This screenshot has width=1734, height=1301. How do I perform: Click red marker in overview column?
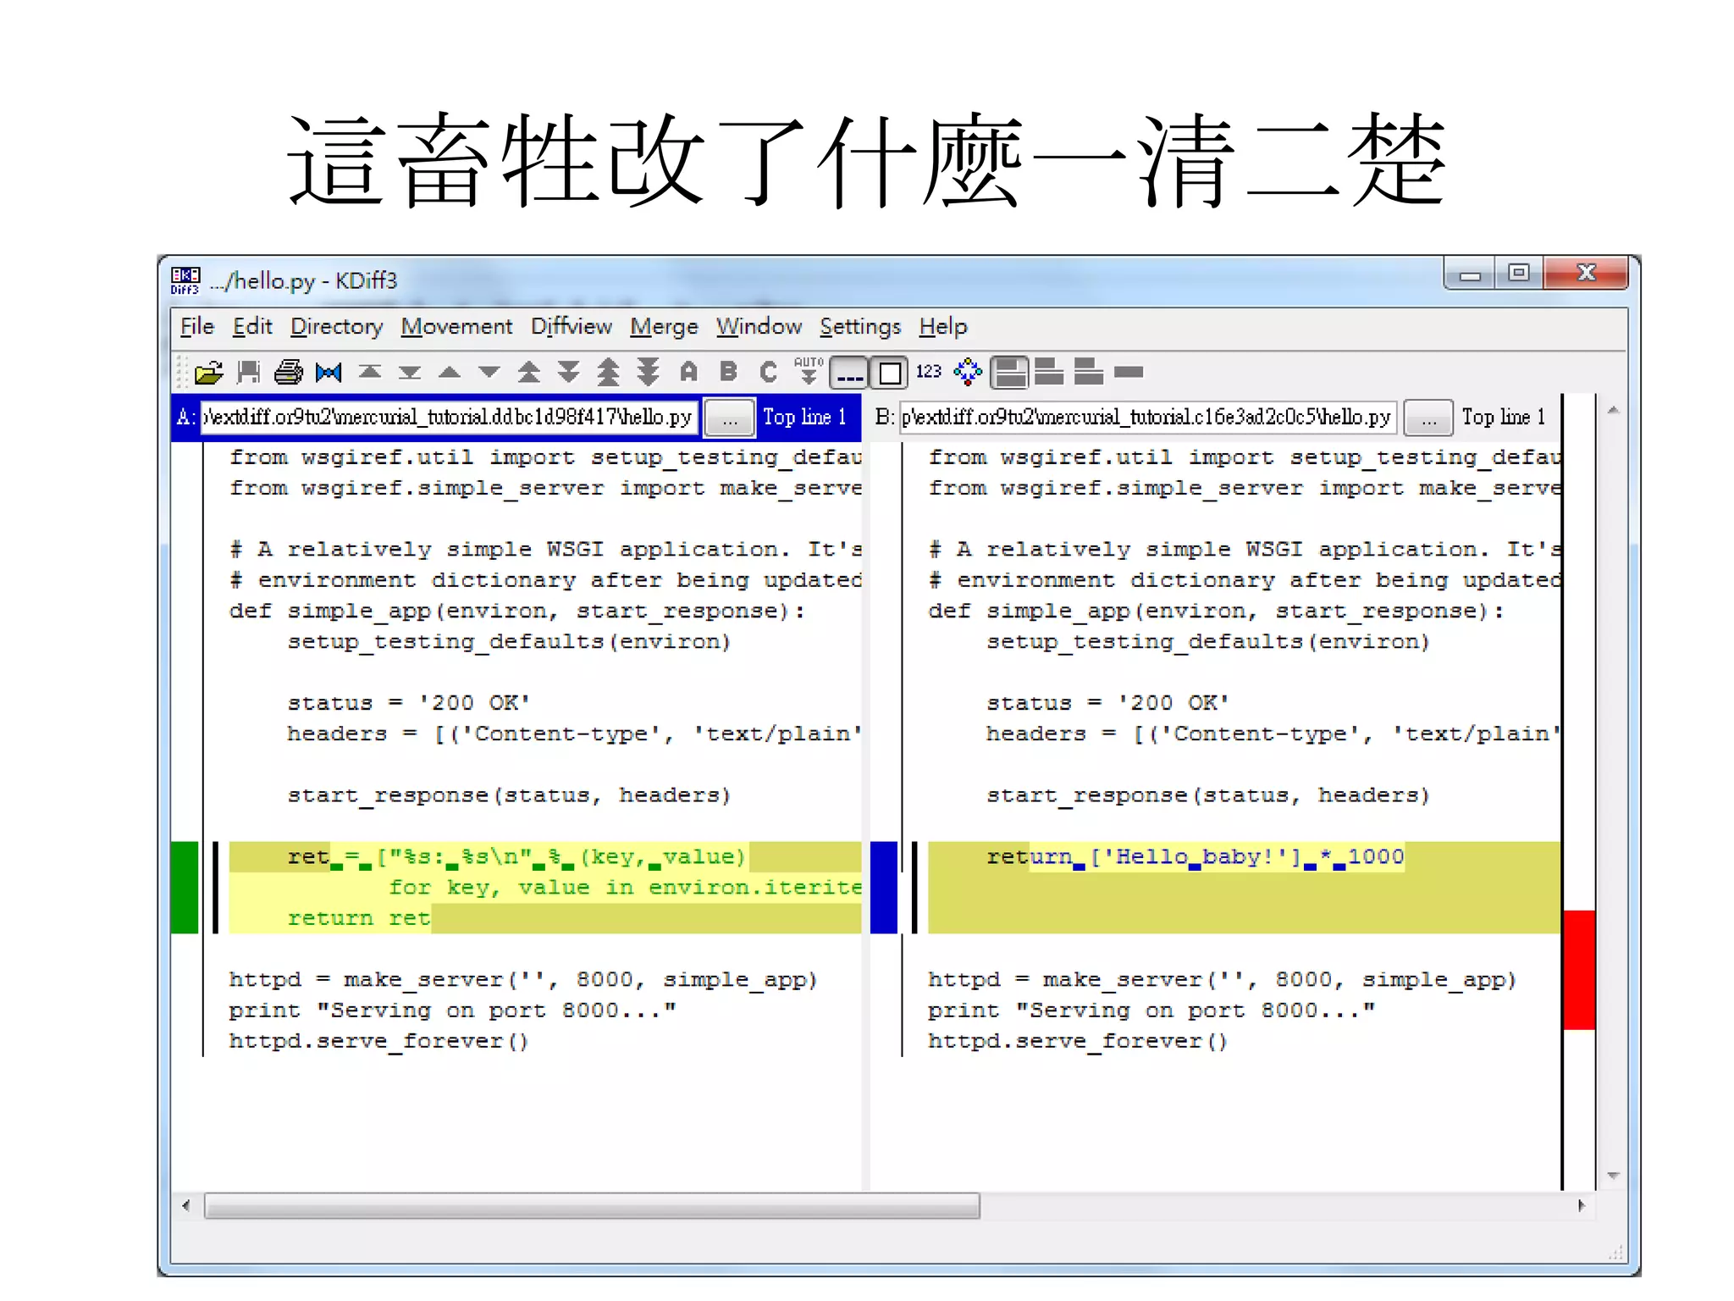coord(1579,970)
